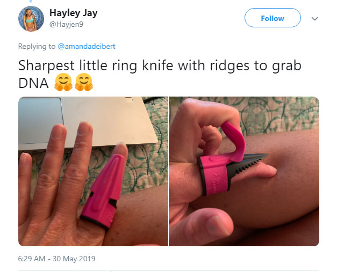Open the Hayley Jay display name link
337x272 pixels.
[73, 13]
